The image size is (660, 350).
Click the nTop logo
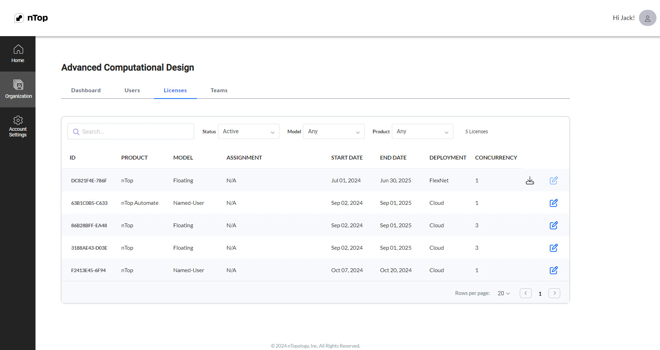[31, 18]
